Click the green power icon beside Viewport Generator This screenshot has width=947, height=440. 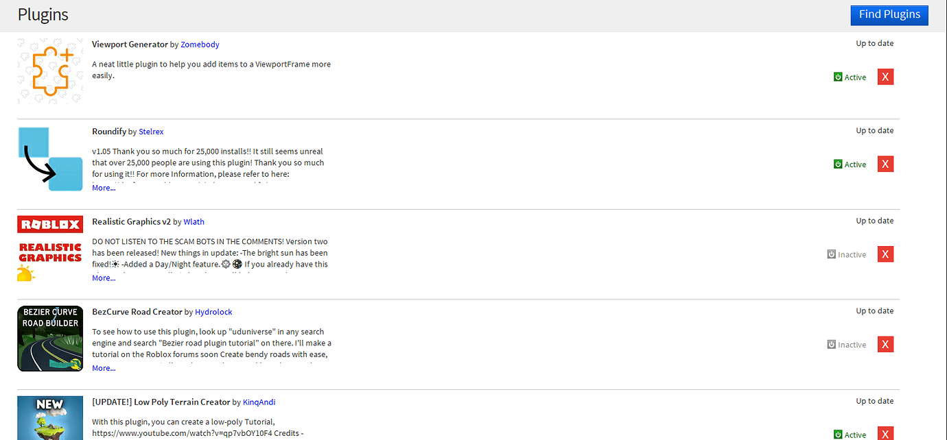click(x=838, y=77)
